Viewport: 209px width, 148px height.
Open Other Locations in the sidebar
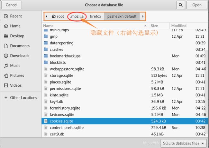click(x=21, y=98)
